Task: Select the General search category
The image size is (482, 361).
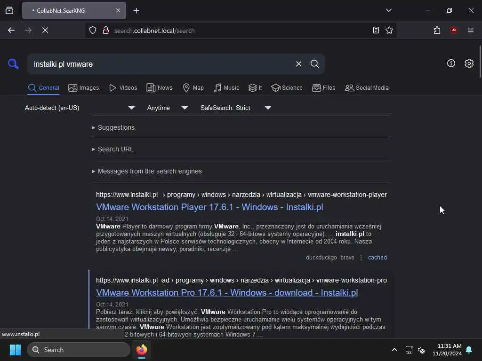Action: [43, 88]
